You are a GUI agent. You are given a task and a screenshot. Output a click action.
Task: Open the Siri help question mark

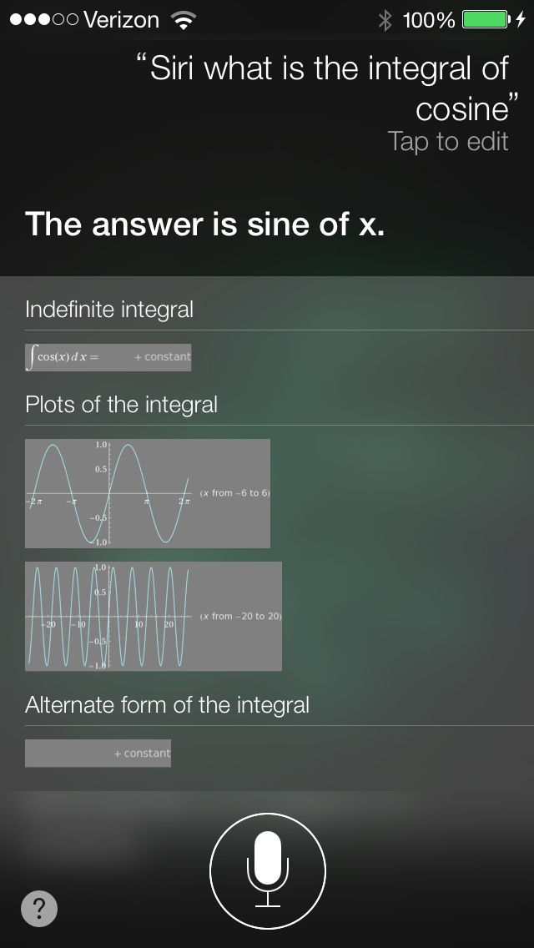point(39,908)
